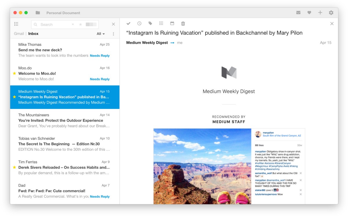
Task: Open the heart icon in title bar
Action: pyautogui.click(x=309, y=13)
